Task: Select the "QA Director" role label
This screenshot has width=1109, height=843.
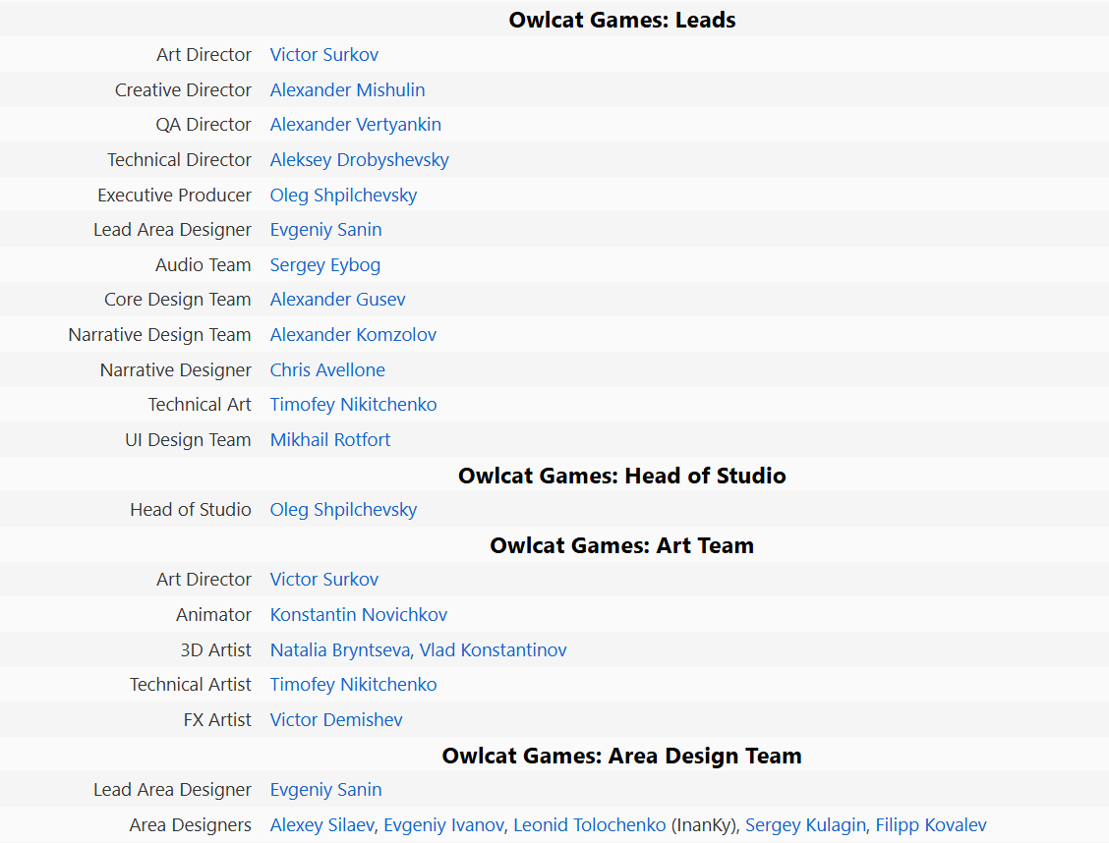Action: coord(204,125)
